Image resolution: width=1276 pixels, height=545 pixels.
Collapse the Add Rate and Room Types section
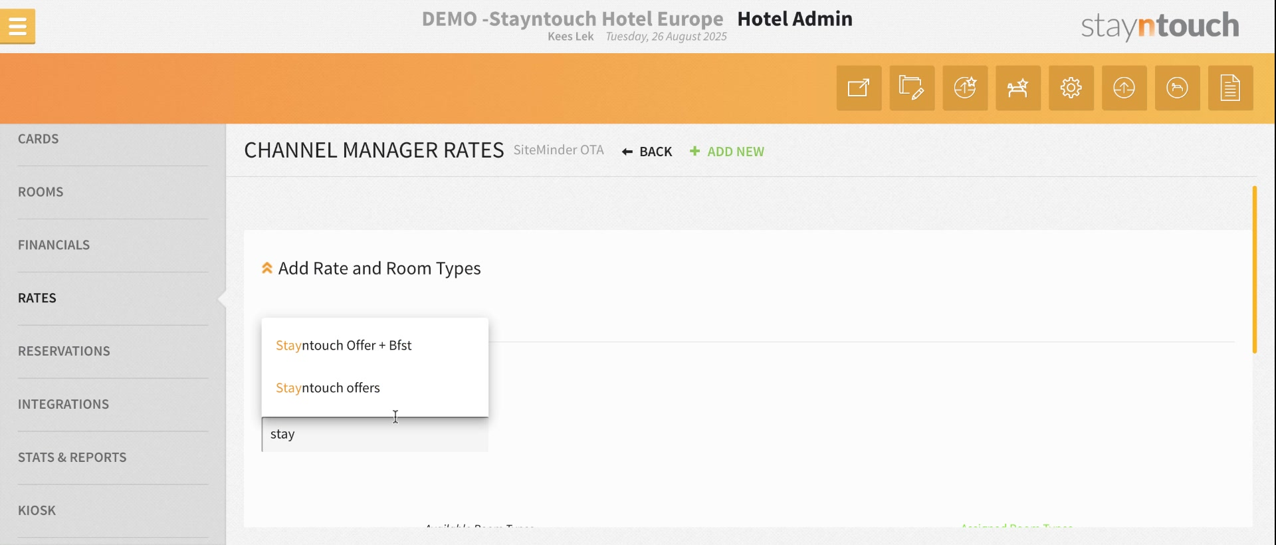[267, 269]
